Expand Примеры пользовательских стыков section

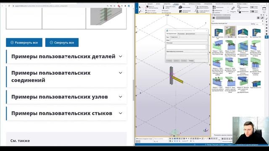coord(67,113)
